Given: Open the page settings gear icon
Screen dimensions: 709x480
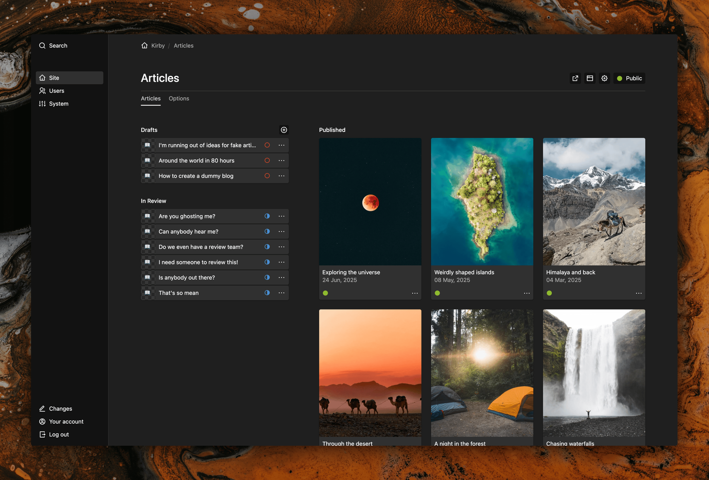Looking at the screenshot, I should pos(605,78).
